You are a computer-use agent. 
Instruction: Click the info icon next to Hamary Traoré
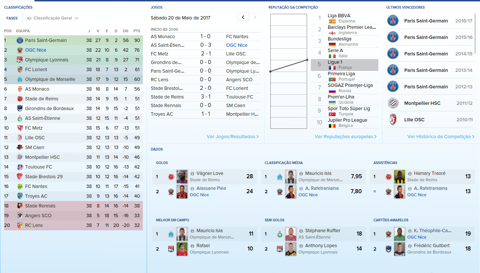[x=410, y=173]
